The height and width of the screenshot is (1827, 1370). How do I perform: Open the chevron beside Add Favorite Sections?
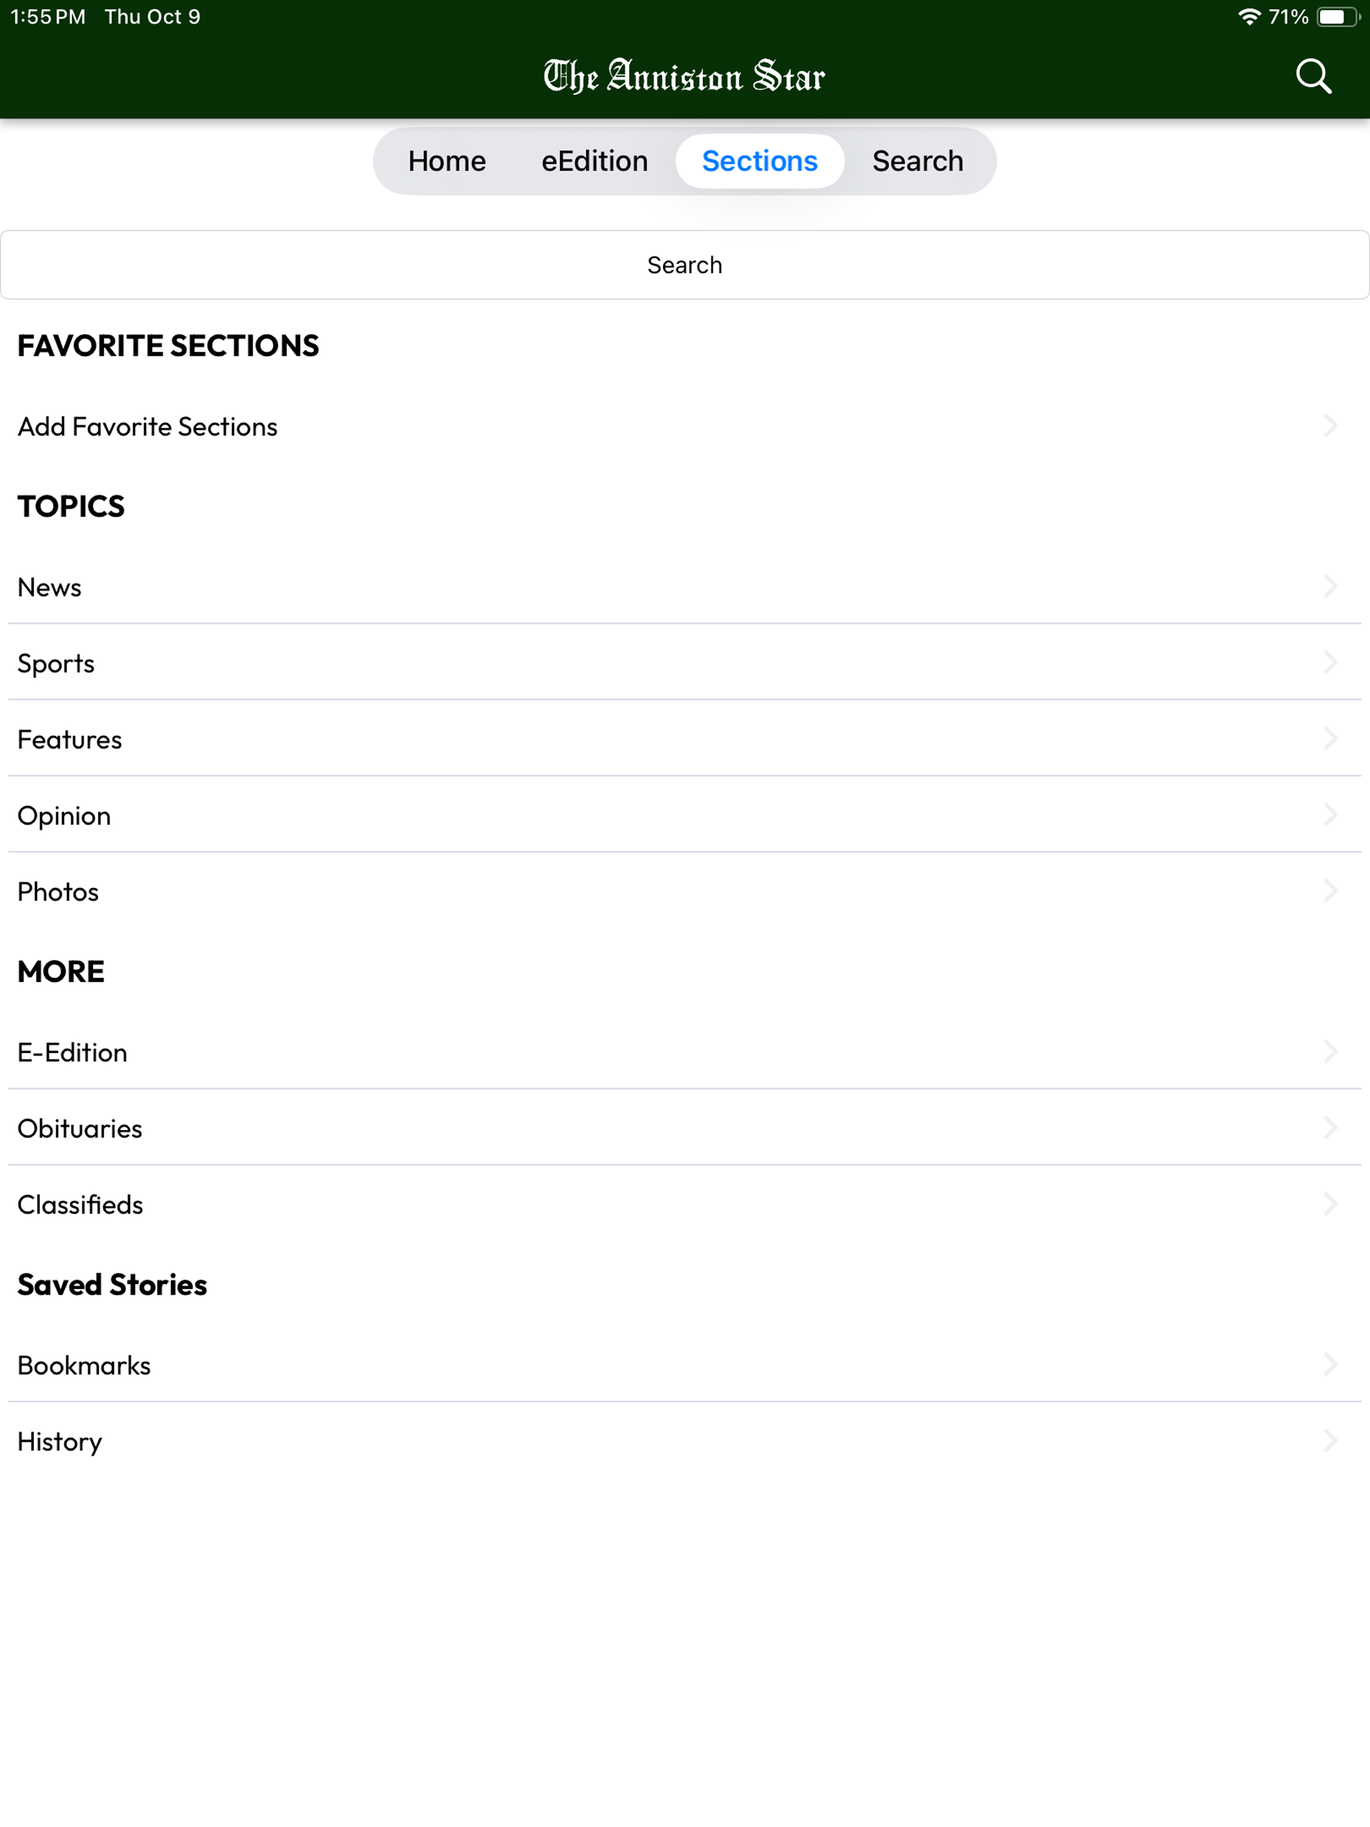[1330, 426]
